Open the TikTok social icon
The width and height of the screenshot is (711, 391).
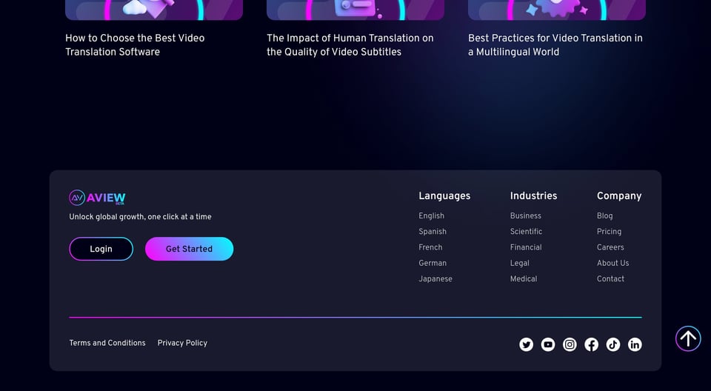[x=613, y=345]
